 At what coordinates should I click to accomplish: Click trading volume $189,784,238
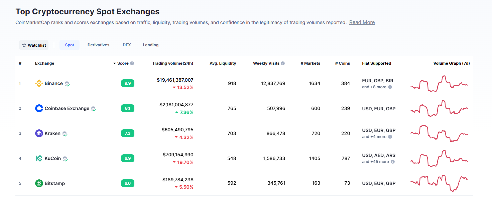pyautogui.click(x=178, y=180)
